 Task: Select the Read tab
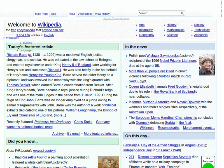[x=72, y=14]
